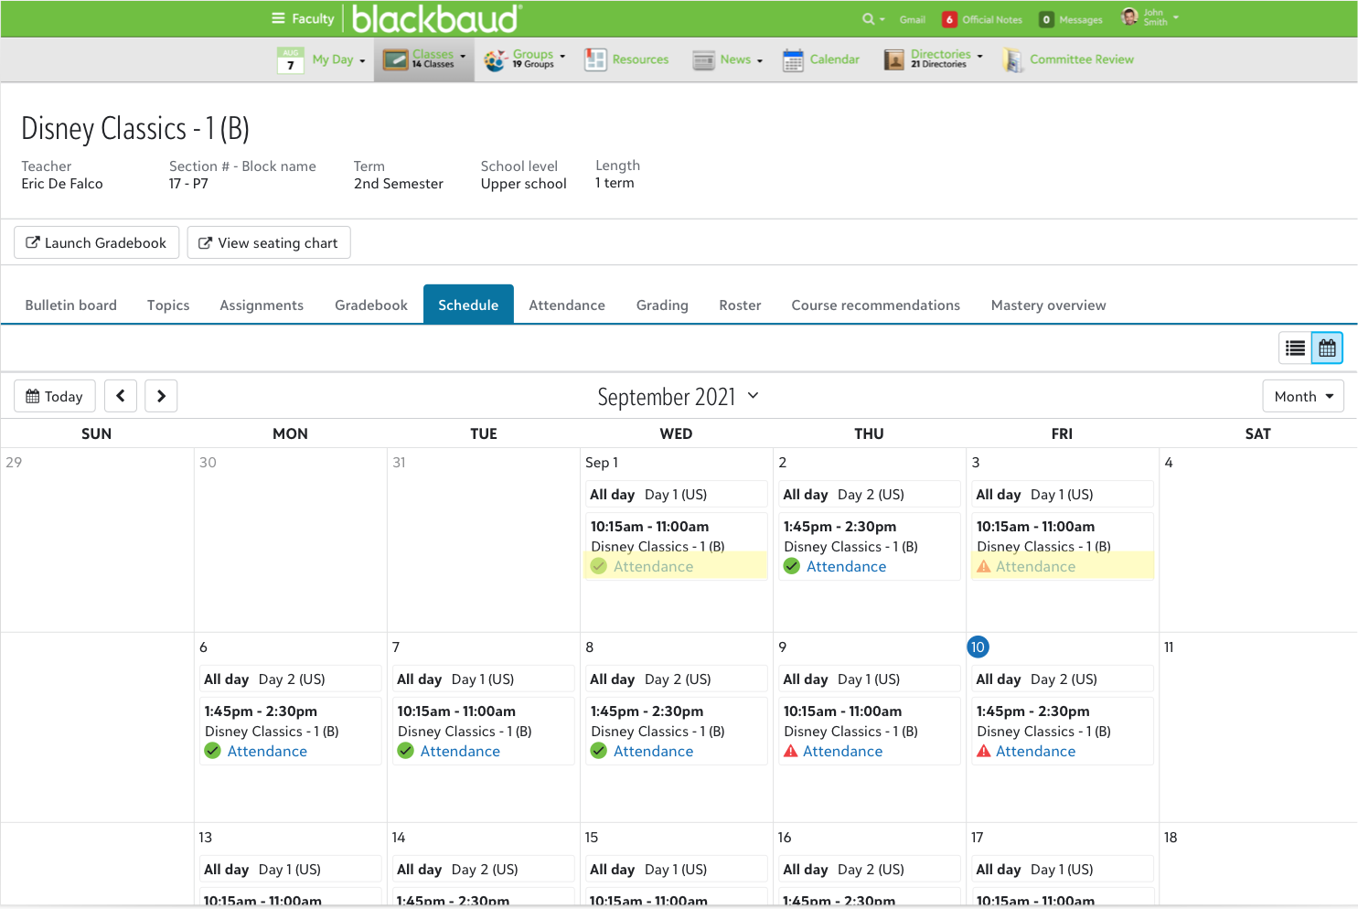Image resolution: width=1358 pixels, height=909 pixels.
Task: Open the Faculty hamburger menu icon
Action: tap(278, 18)
